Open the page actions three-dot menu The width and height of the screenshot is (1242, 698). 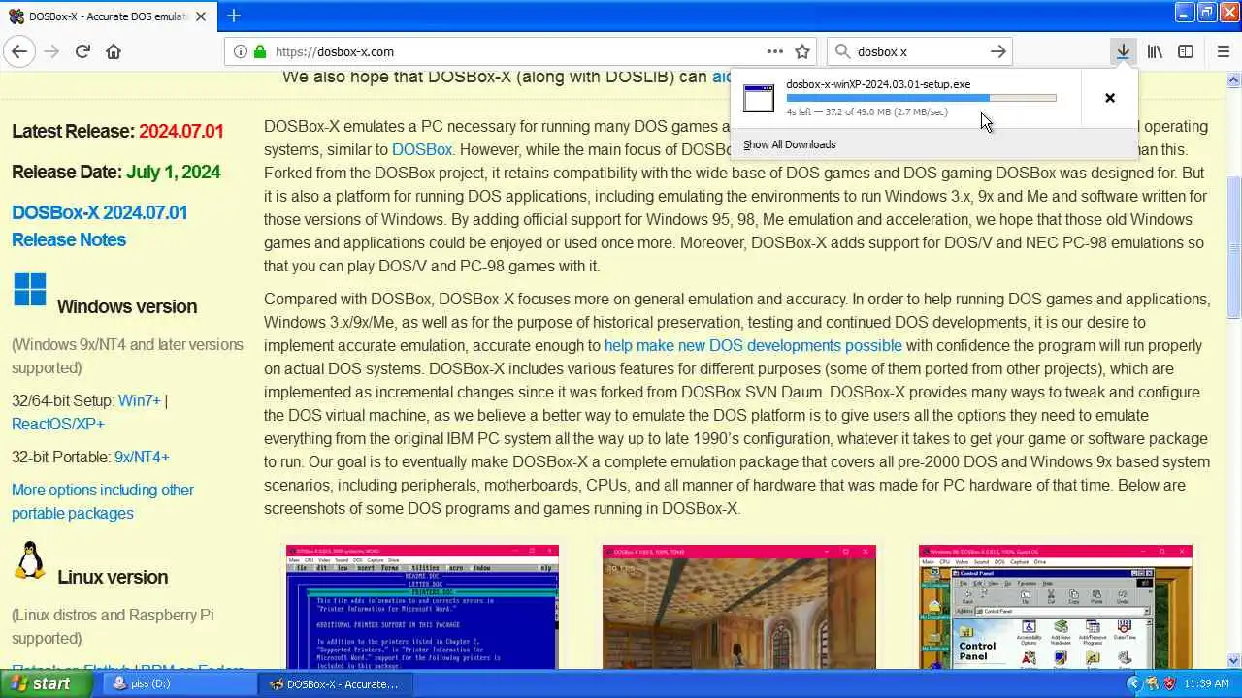pyautogui.click(x=774, y=51)
